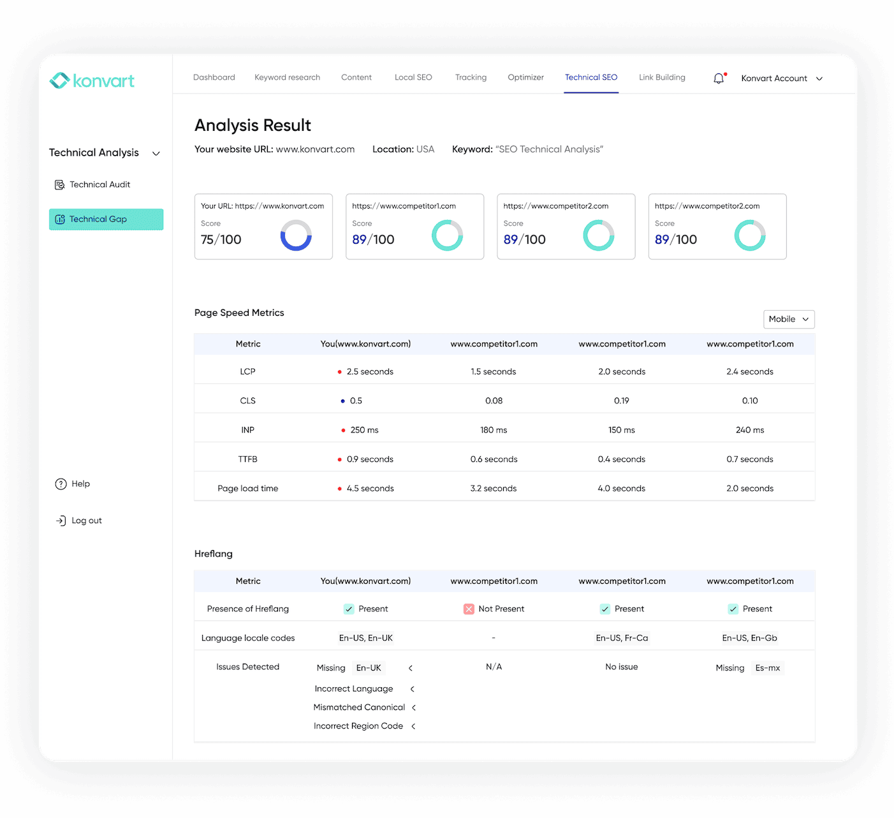This screenshot has height=818, width=894.
Task: Click the "No issue" cell
Action: tap(622, 667)
